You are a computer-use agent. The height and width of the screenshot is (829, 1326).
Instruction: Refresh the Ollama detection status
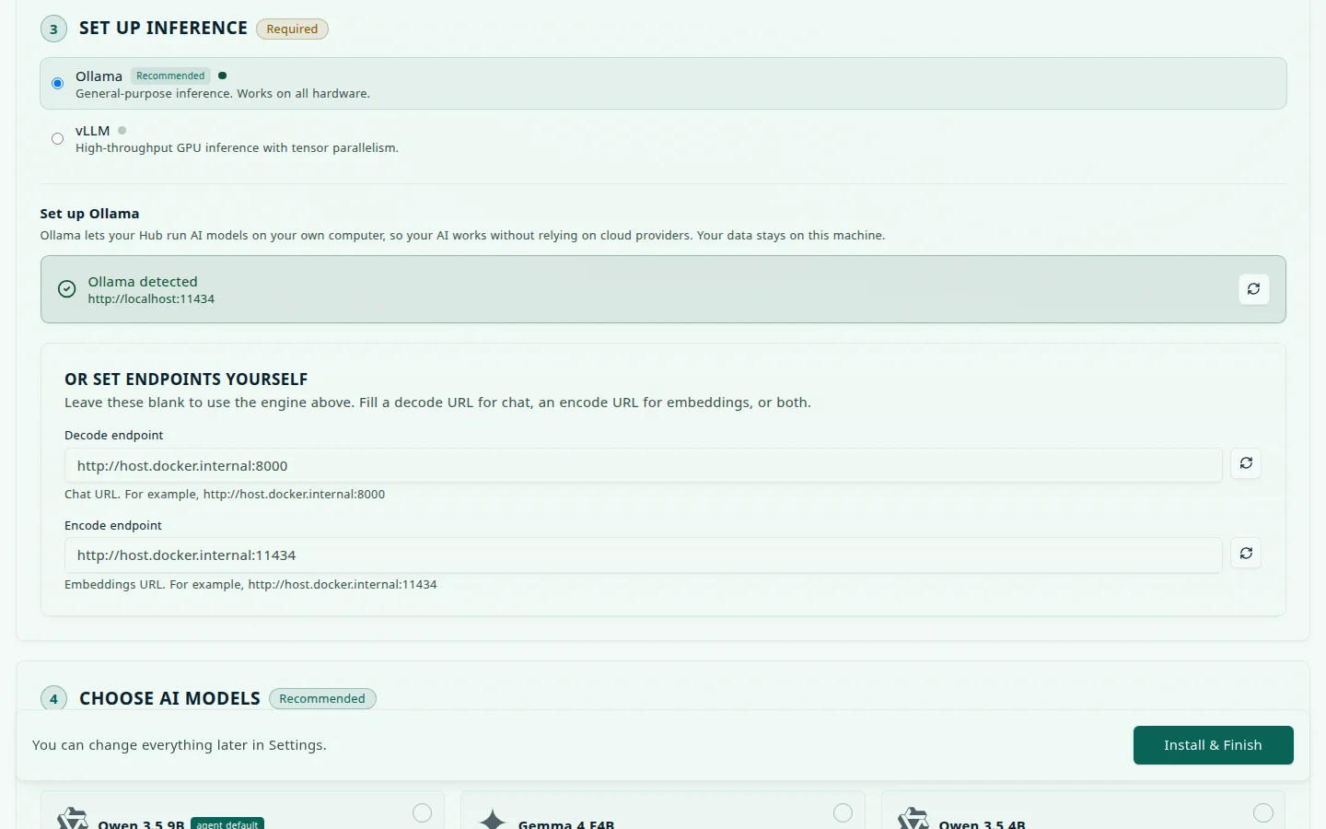(x=1253, y=289)
